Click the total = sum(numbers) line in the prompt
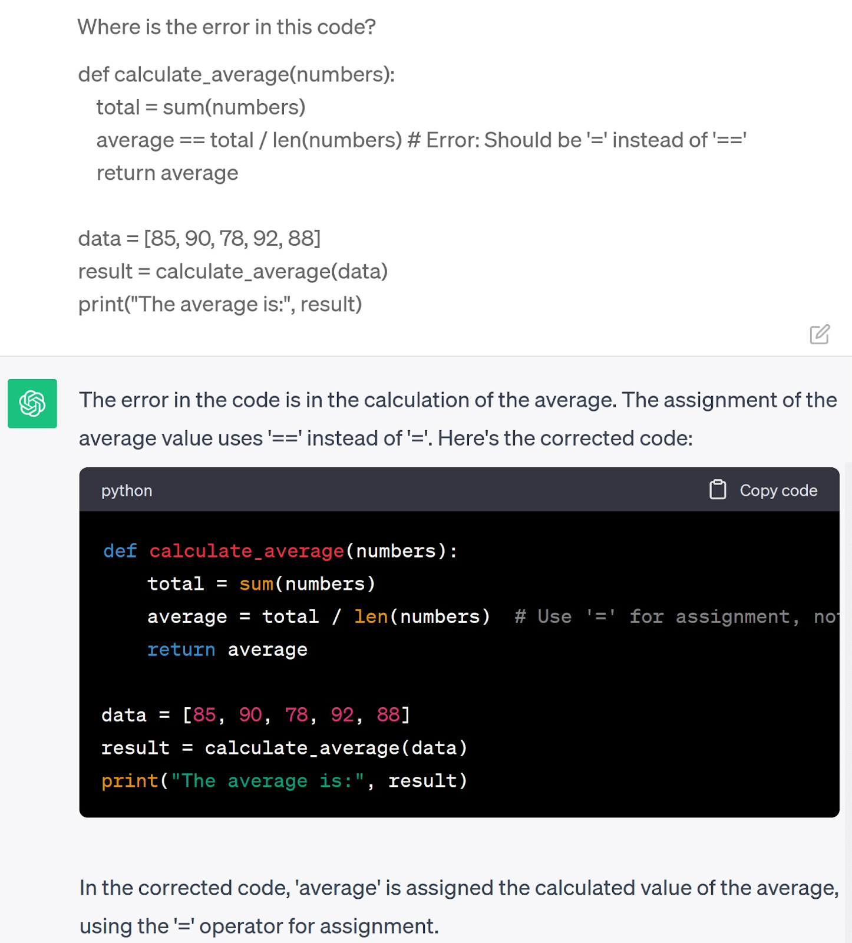The width and height of the screenshot is (852, 943). pyautogui.click(x=200, y=107)
